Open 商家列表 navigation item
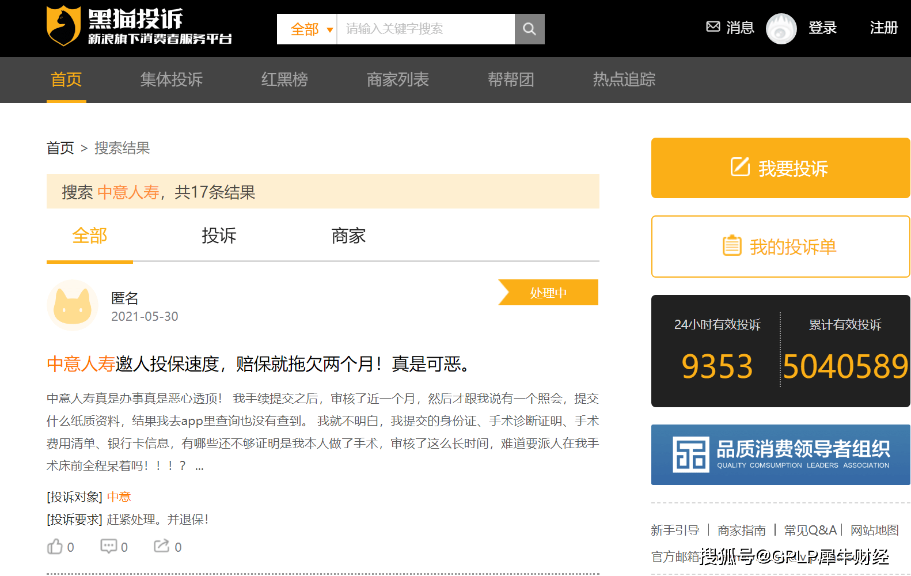The width and height of the screenshot is (911, 576). 398,79
